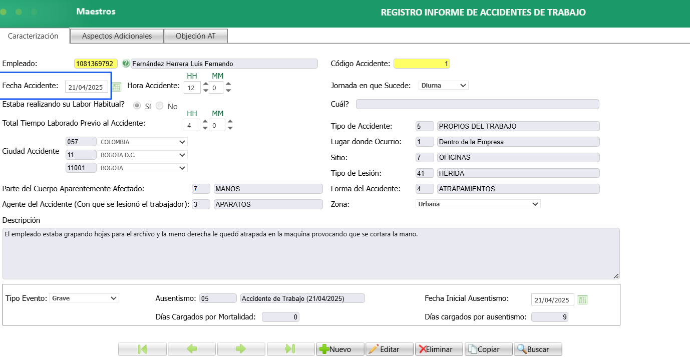Select the Sí radio for Labor Habitual

tap(136, 106)
